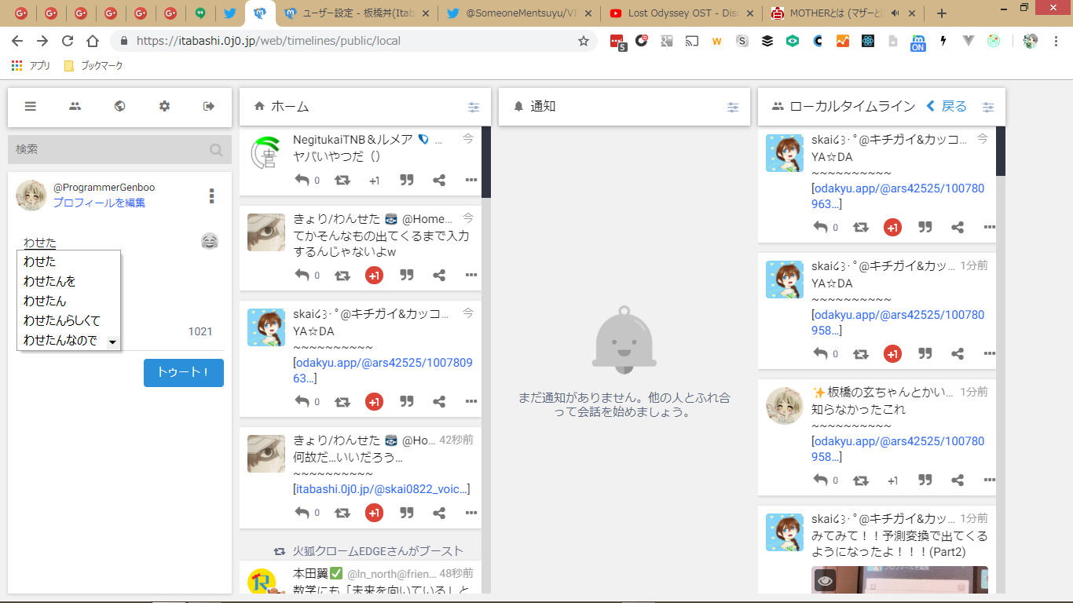Open the emoji picker in the compose box
This screenshot has height=603, width=1073.
pos(209,241)
